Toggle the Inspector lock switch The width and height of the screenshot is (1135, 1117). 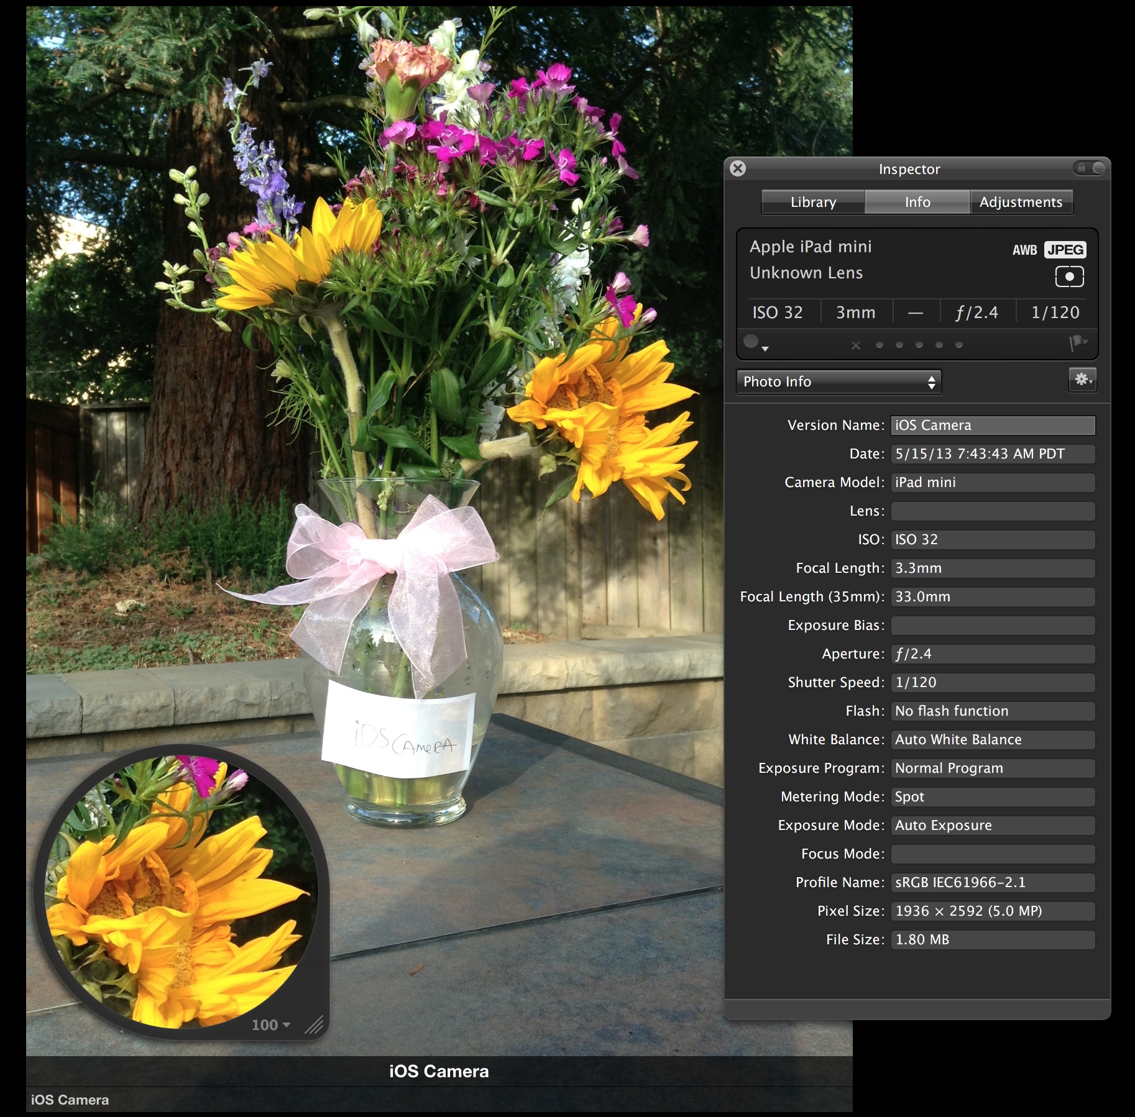pyautogui.click(x=1089, y=168)
